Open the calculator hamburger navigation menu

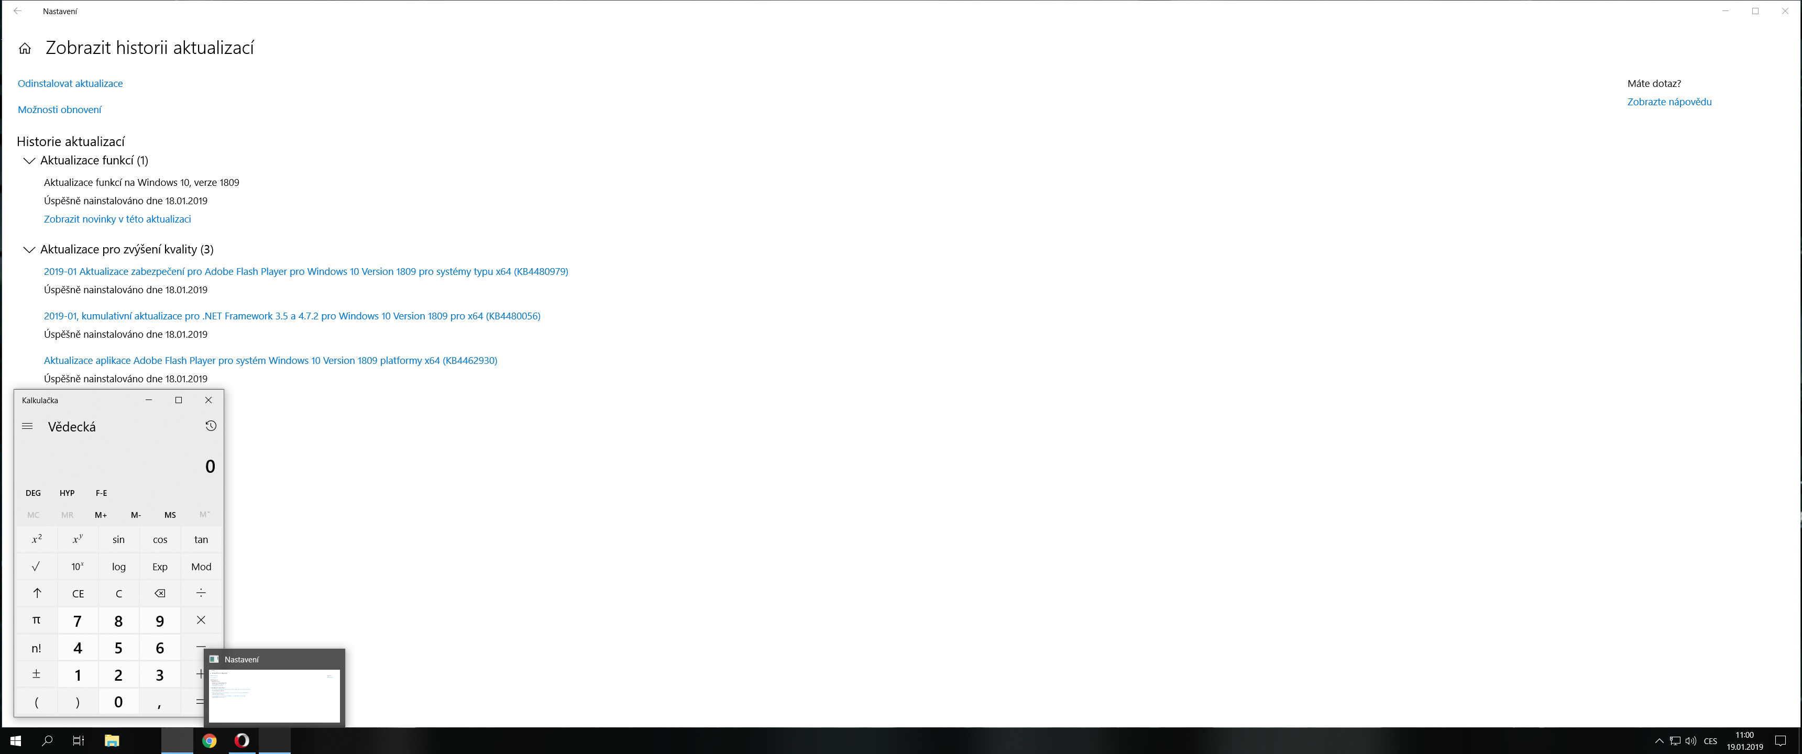tap(27, 426)
